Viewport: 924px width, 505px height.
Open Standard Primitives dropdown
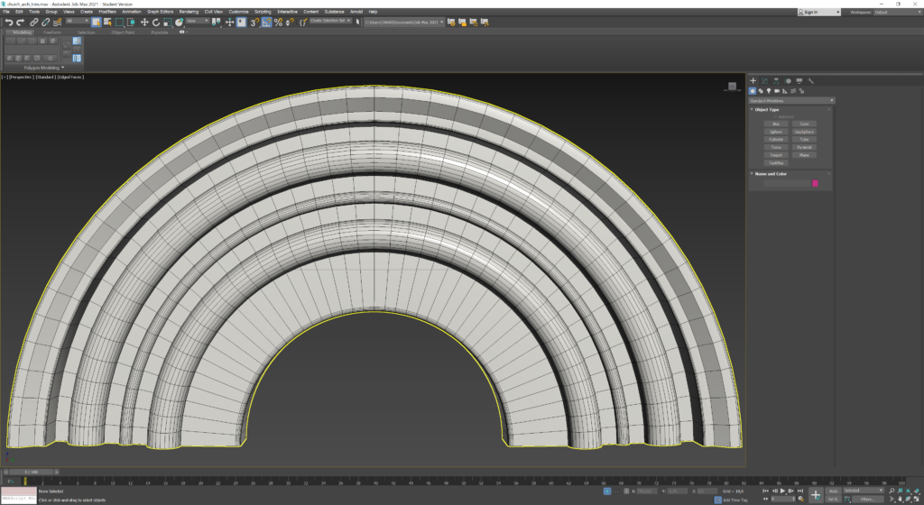792,100
